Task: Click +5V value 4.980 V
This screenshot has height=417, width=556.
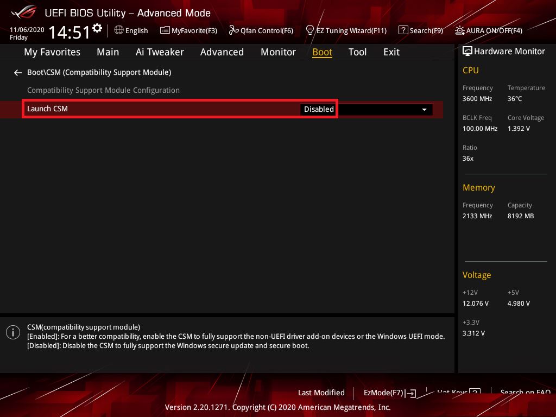Action: coord(519,304)
